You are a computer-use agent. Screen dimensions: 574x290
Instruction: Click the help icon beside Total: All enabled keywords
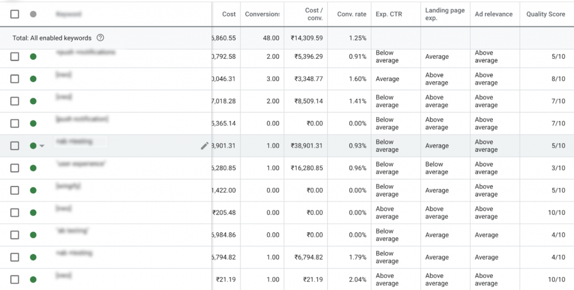(100, 38)
